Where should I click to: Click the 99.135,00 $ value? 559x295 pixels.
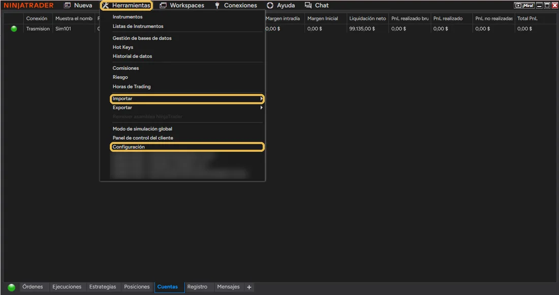click(362, 28)
